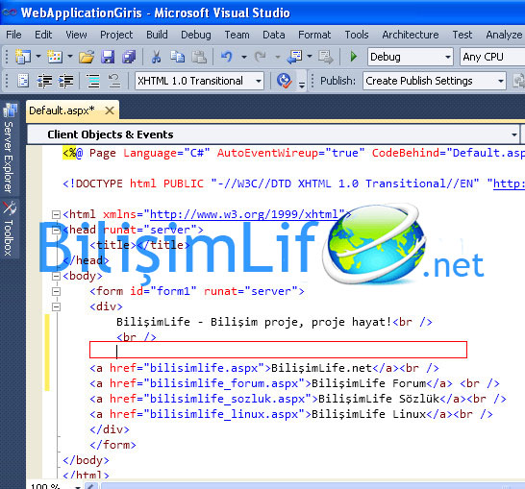Open the View menu

pos(76,35)
